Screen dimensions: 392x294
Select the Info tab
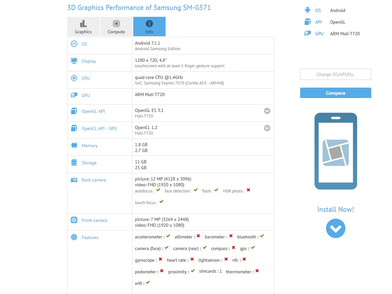click(149, 27)
